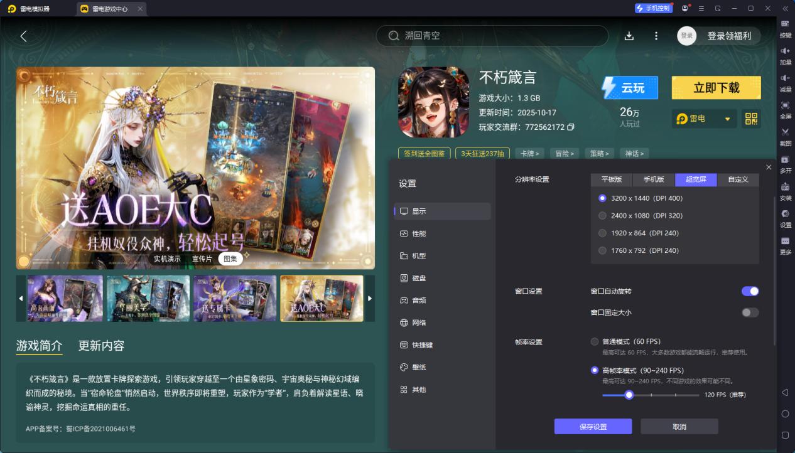
Task: Click the 立即下载 download button
Action: point(716,87)
